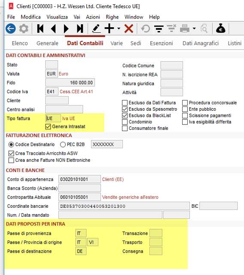
Task: Click the Conto di appartenenza field
Action: 79,179
